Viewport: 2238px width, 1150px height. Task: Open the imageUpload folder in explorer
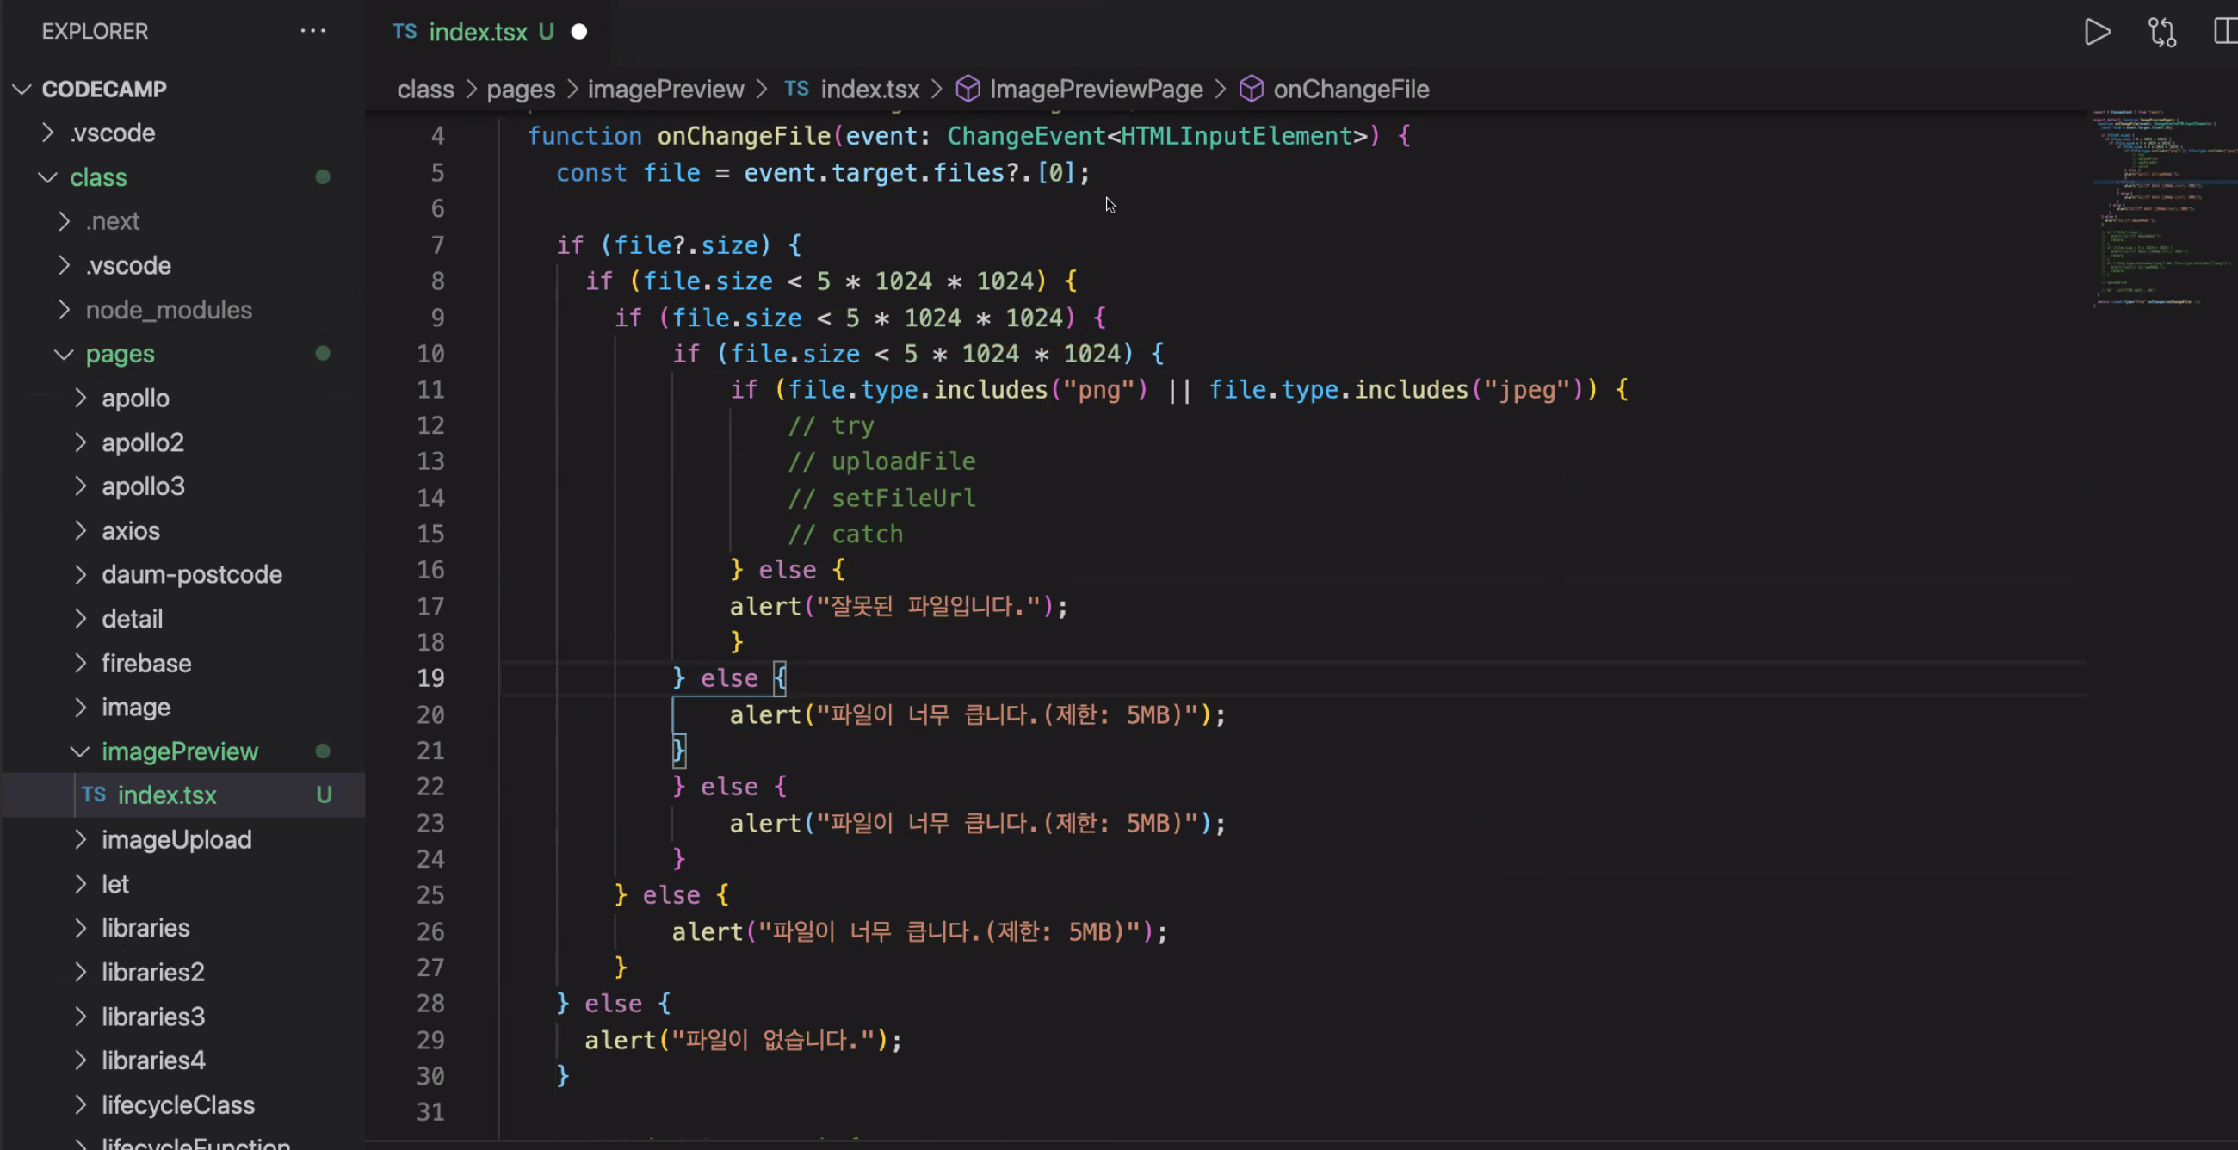tap(176, 839)
